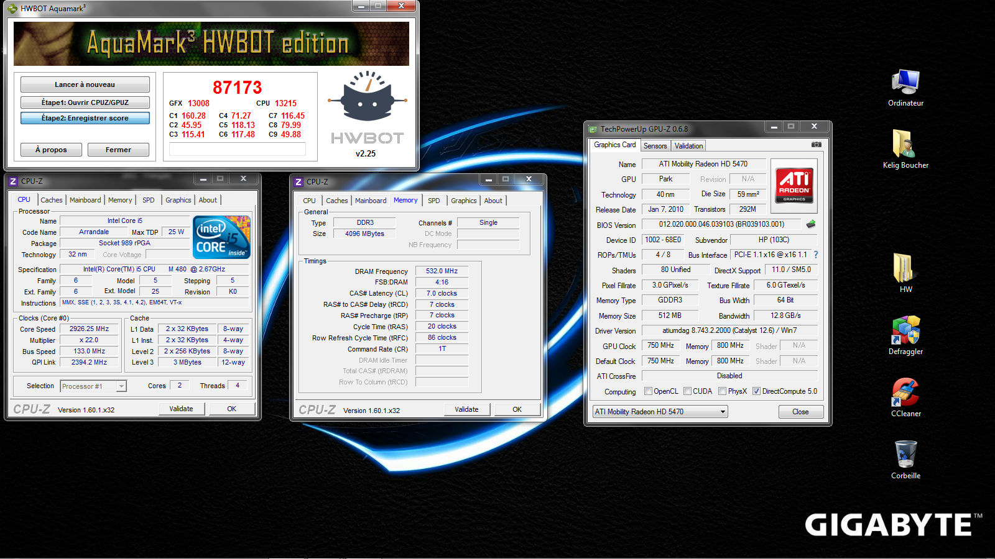Click the Memory CPU-Z window title icon
995x559 pixels.
298,182
